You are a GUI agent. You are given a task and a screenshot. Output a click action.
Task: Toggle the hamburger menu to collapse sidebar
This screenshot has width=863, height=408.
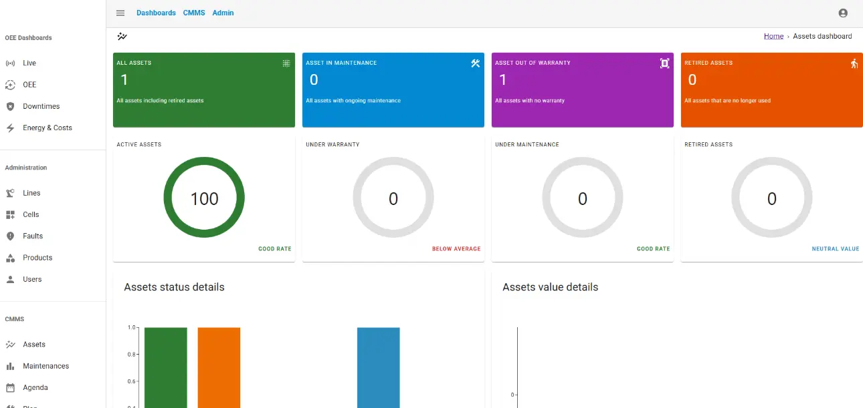[120, 12]
